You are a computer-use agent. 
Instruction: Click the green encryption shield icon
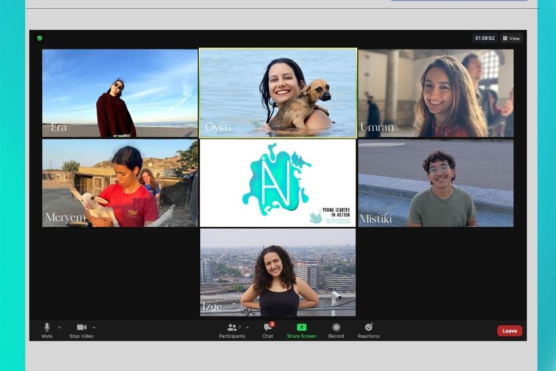pos(40,38)
